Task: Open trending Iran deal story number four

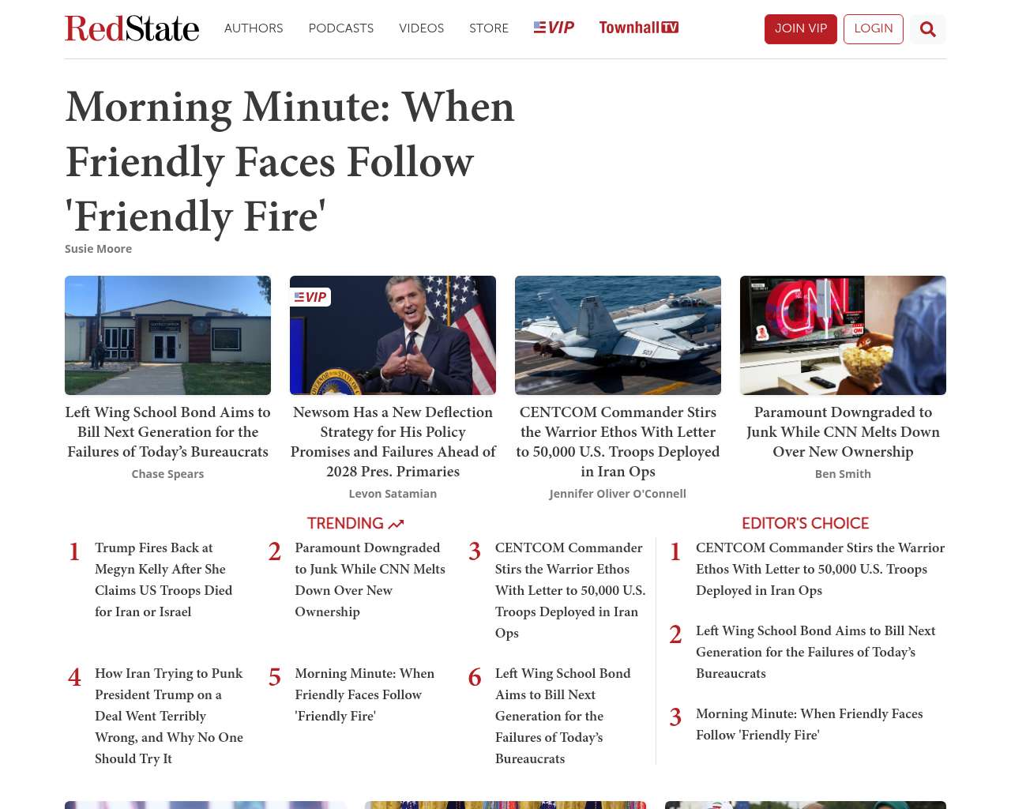Action: pos(169,716)
